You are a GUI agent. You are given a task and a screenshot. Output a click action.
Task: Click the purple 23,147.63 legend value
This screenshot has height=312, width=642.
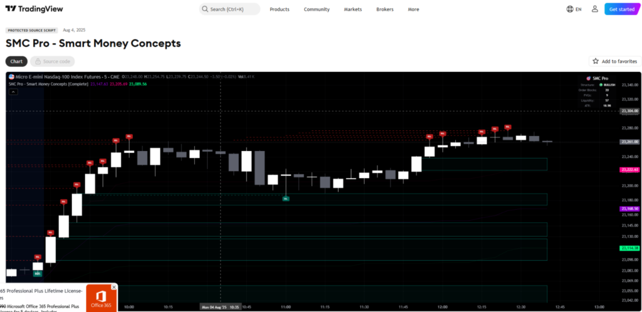[x=98, y=84]
